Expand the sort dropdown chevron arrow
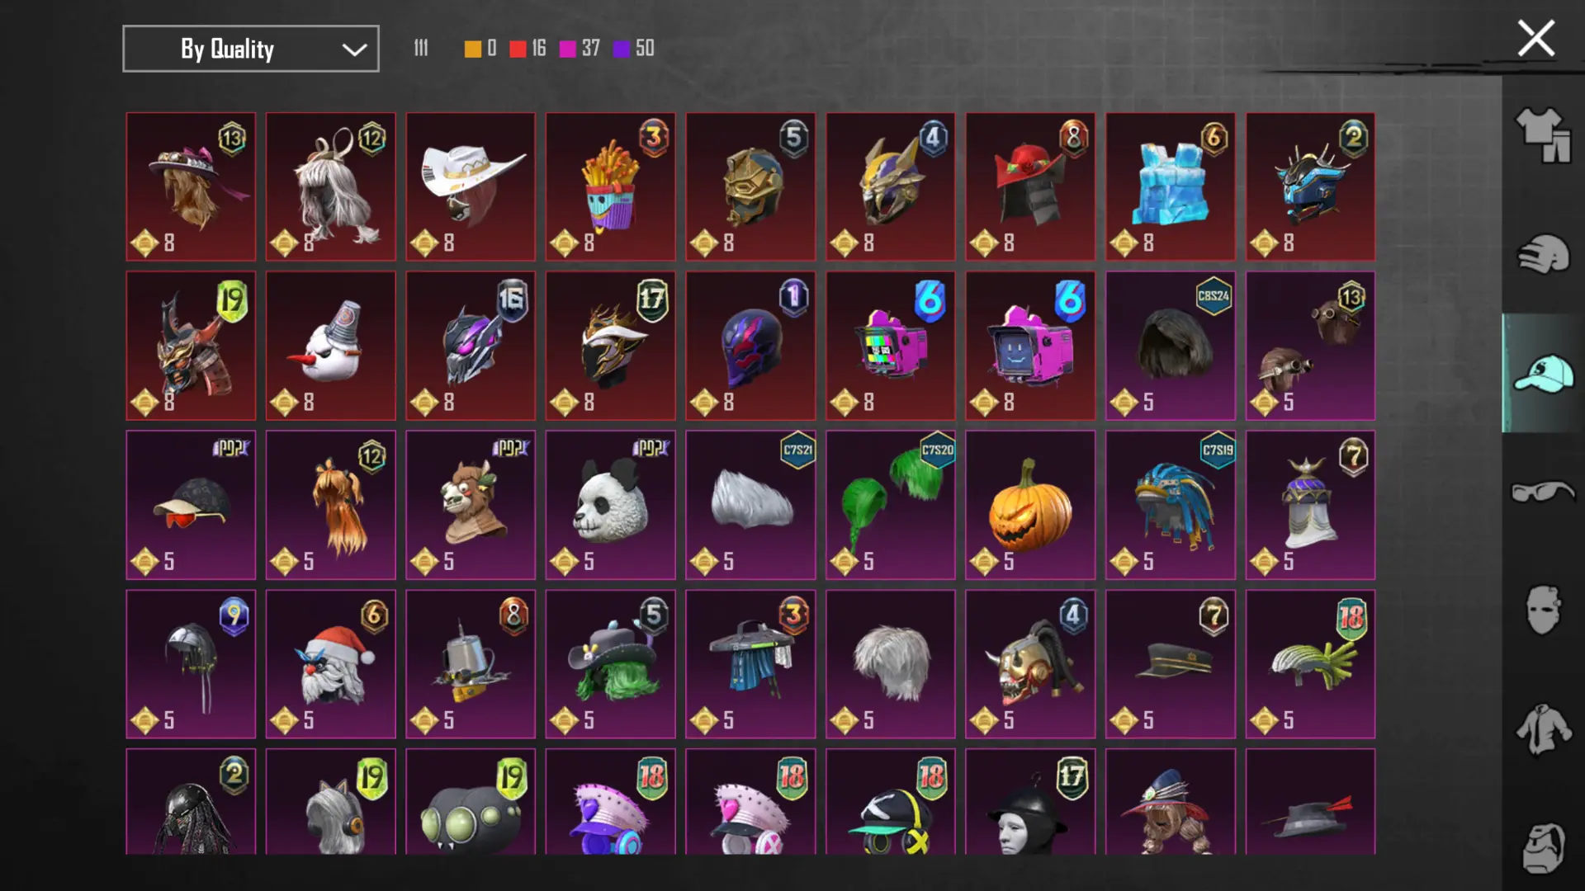1585x891 pixels. pos(354,49)
